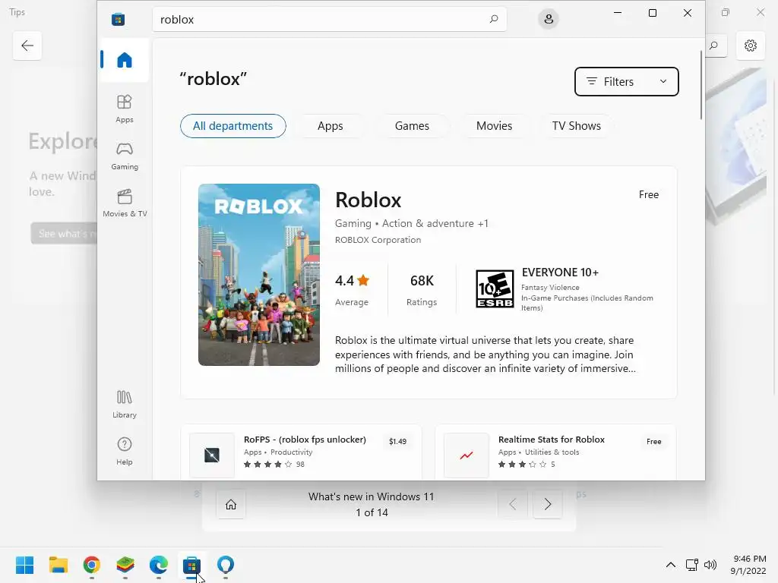
Task: Select the Apps department tab
Action: click(x=330, y=126)
